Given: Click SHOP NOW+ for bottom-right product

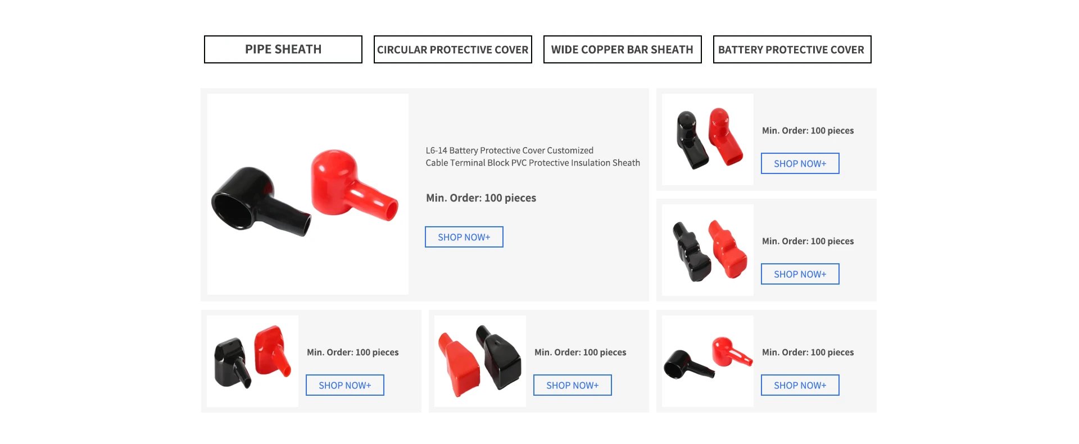Looking at the screenshot, I should [800, 385].
